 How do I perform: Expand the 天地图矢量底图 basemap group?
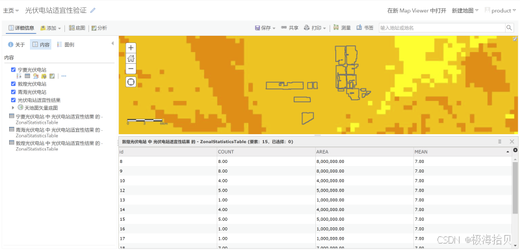tap(13, 107)
